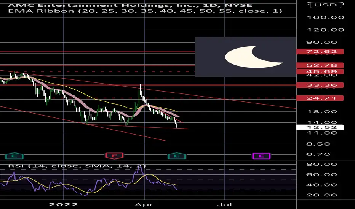The width and height of the screenshot is (355, 209).
Task: Click the RSI 20.00 scale value
Action: [322, 195]
